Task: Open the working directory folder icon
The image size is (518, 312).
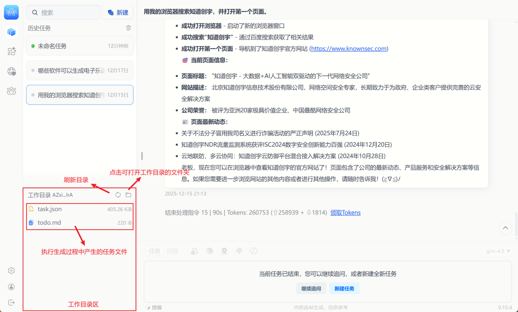Action: (129, 195)
